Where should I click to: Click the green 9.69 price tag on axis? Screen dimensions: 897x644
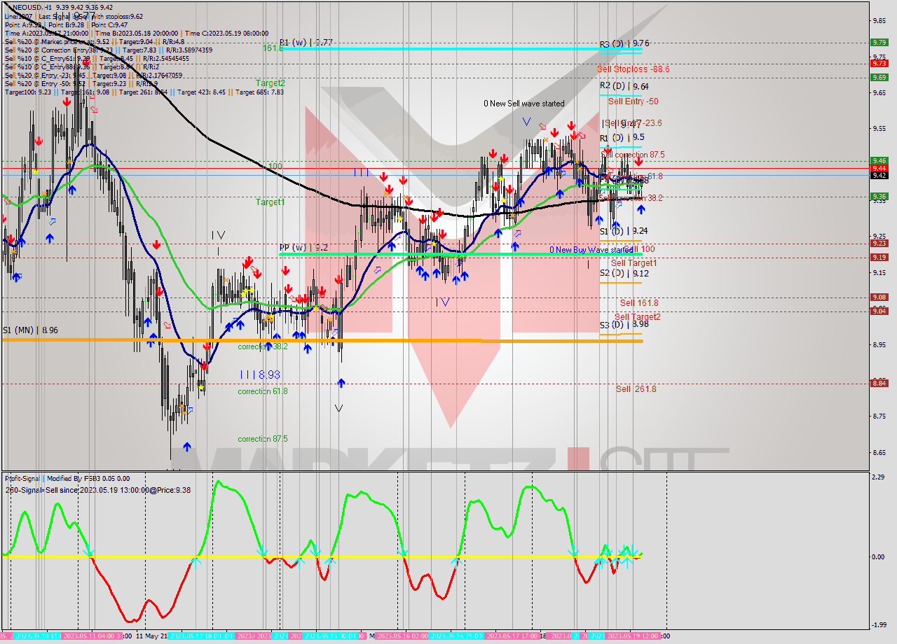[879, 78]
